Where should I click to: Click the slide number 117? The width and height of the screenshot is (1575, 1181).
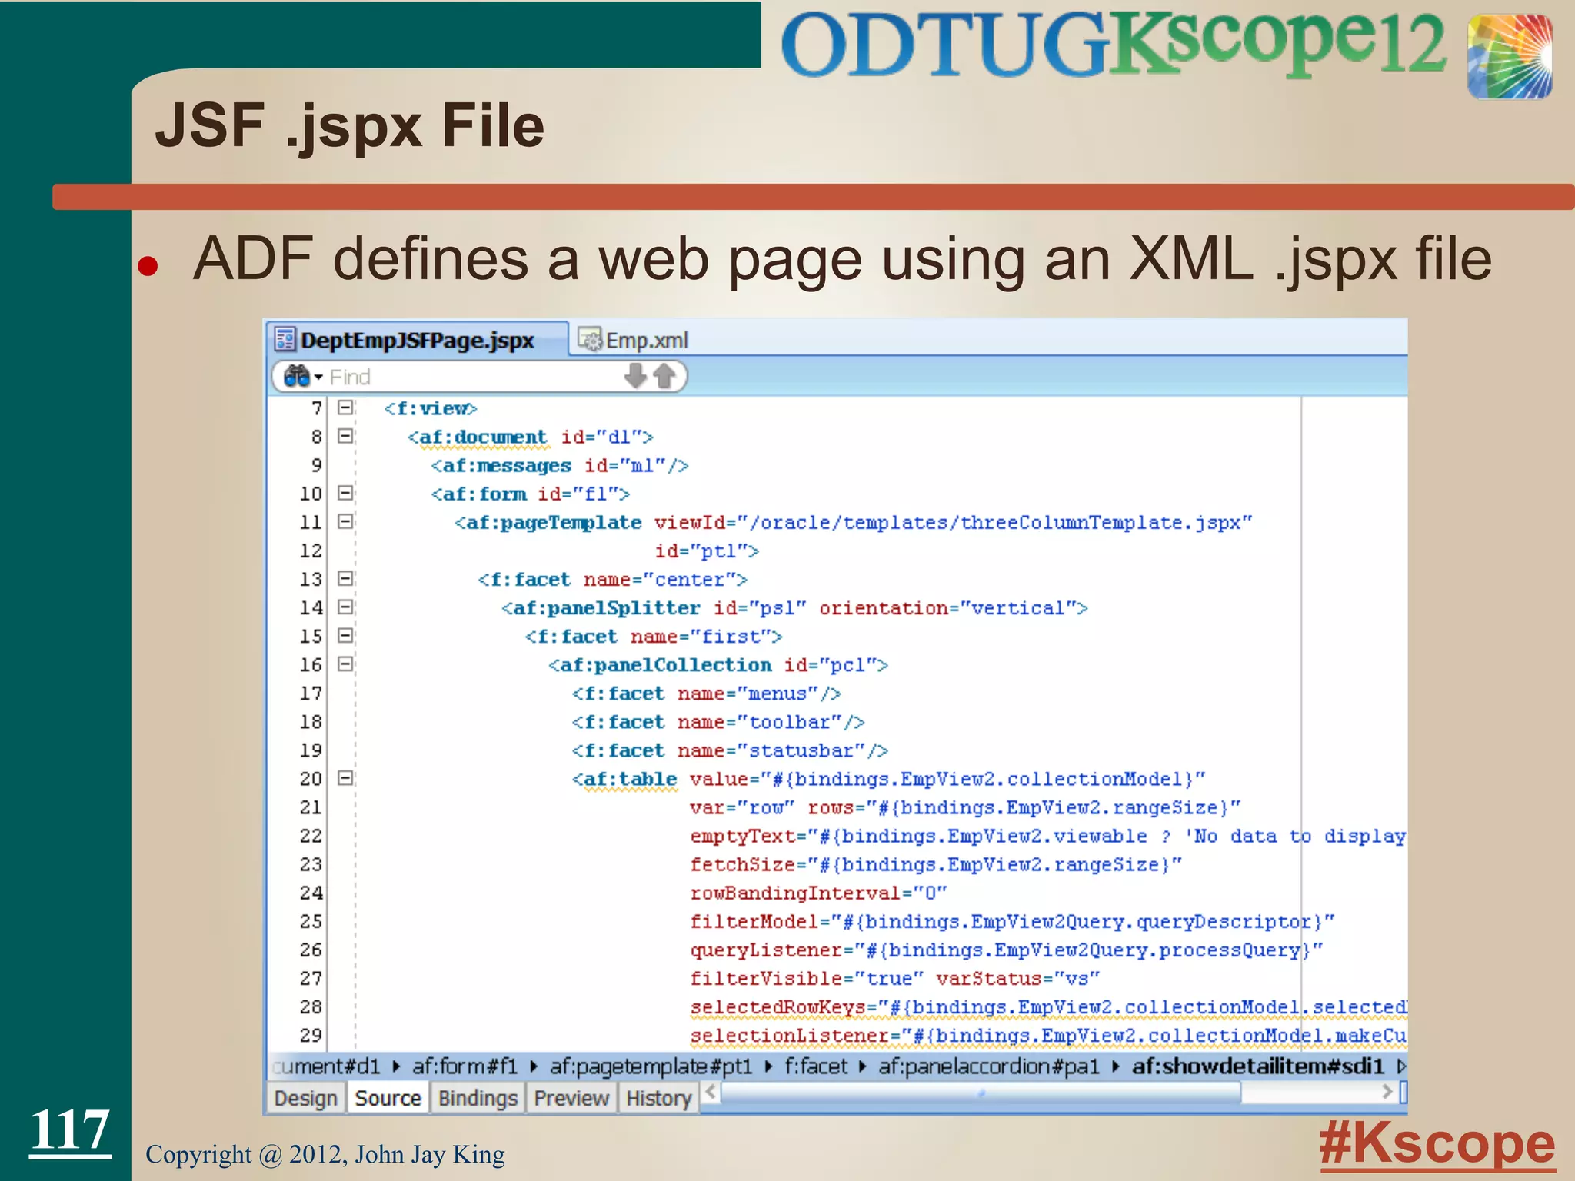[70, 1130]
